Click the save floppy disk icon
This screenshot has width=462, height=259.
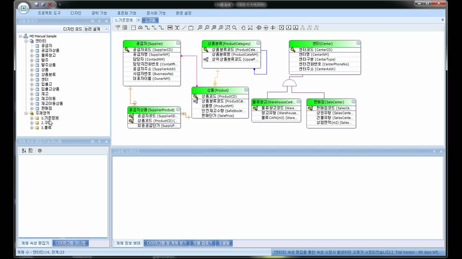36,5
